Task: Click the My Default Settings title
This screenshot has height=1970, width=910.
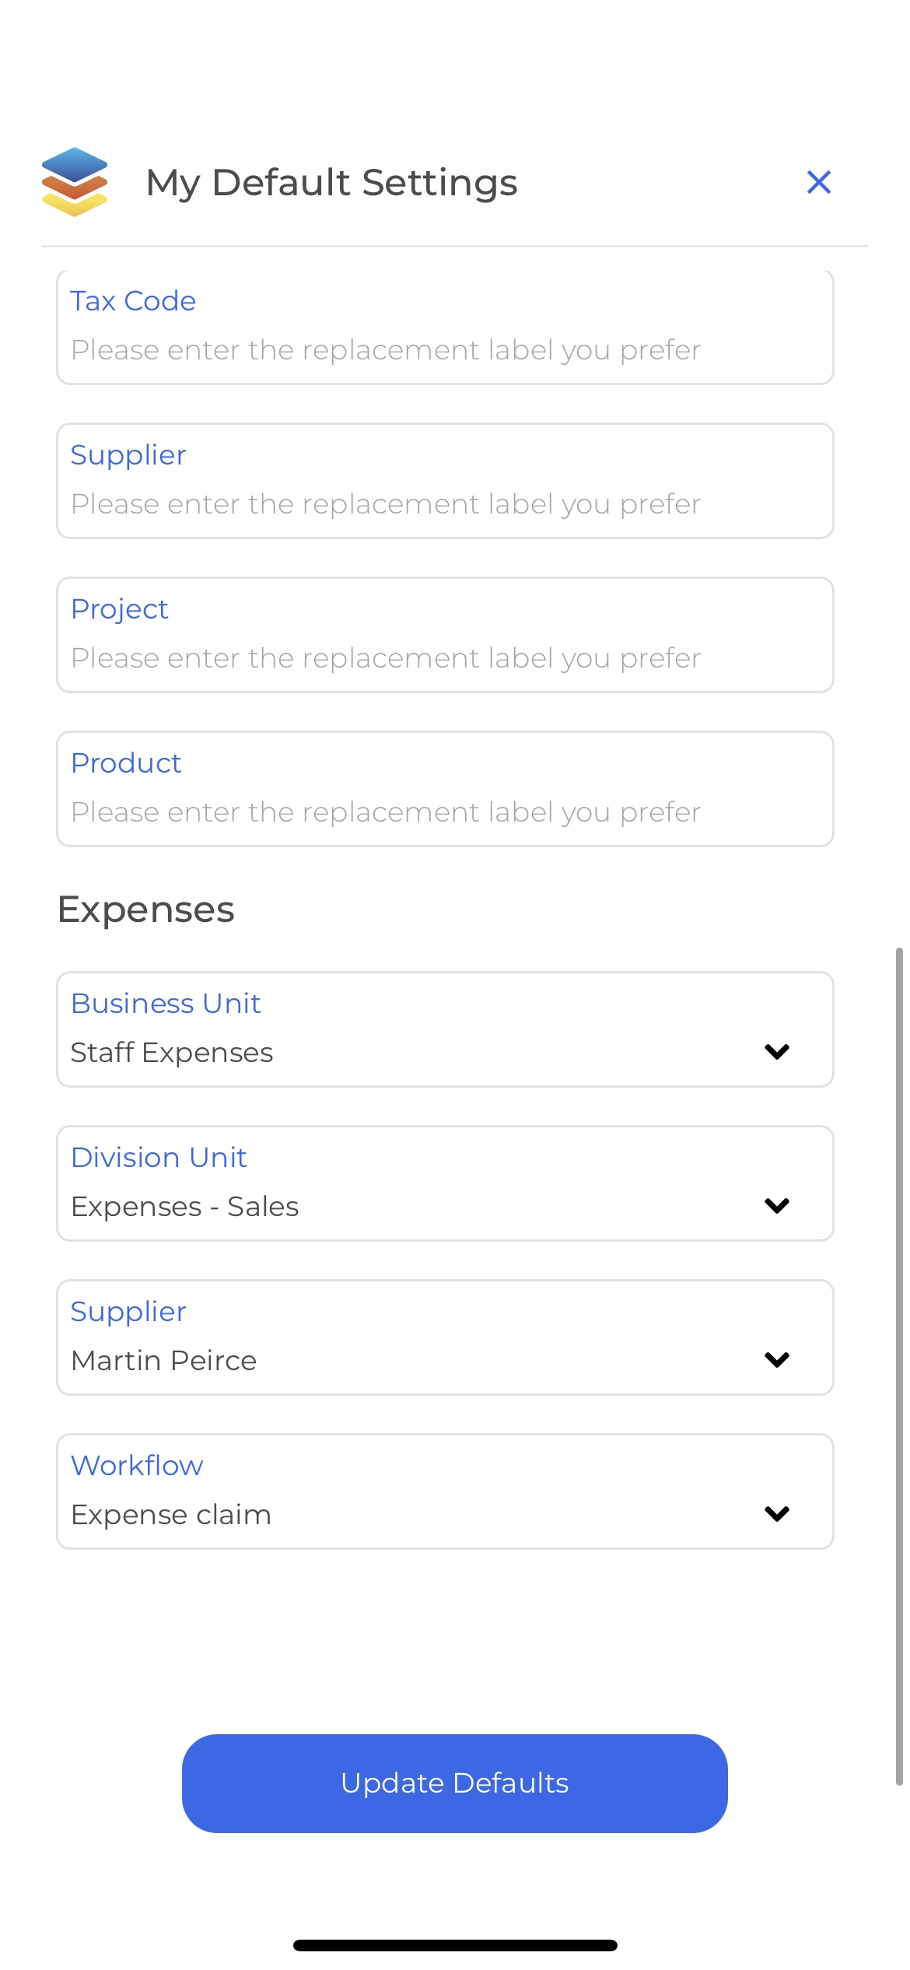Action: point(332,184)
